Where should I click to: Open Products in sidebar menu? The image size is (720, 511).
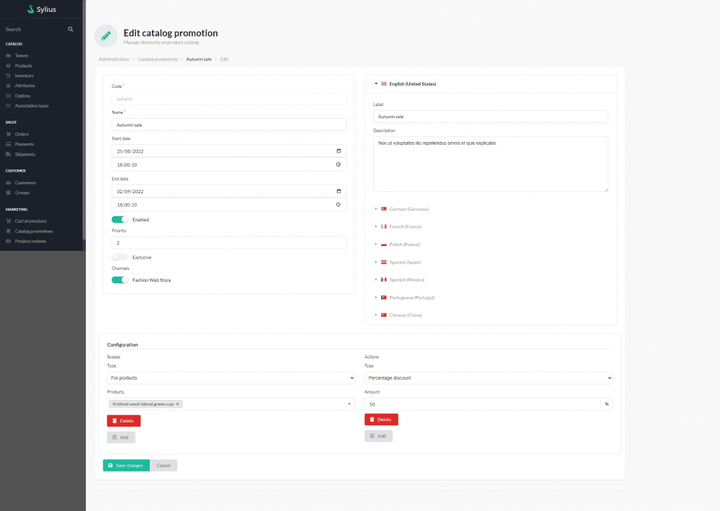[23, 65]
